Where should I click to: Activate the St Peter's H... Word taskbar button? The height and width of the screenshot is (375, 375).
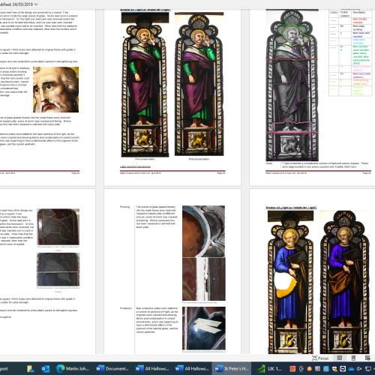(232, 369)
